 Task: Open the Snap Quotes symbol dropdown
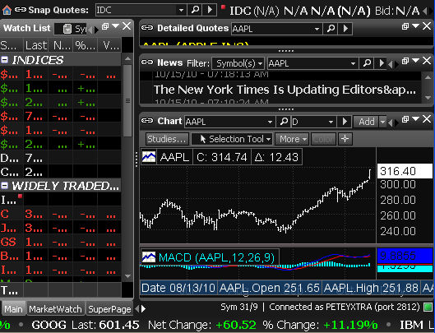coord(181,10)
